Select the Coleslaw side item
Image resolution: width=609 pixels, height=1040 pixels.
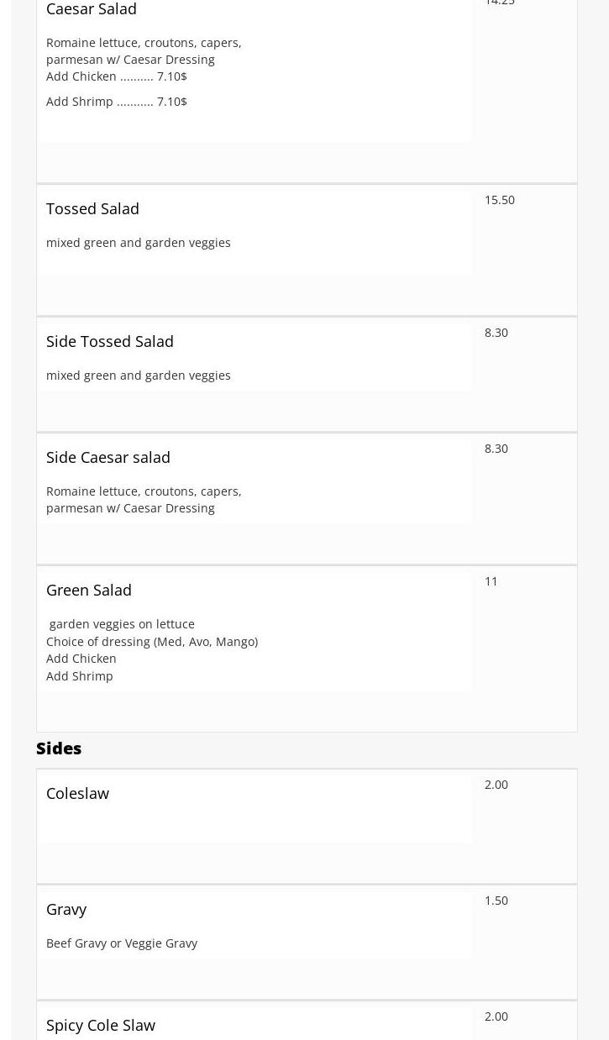77,793
